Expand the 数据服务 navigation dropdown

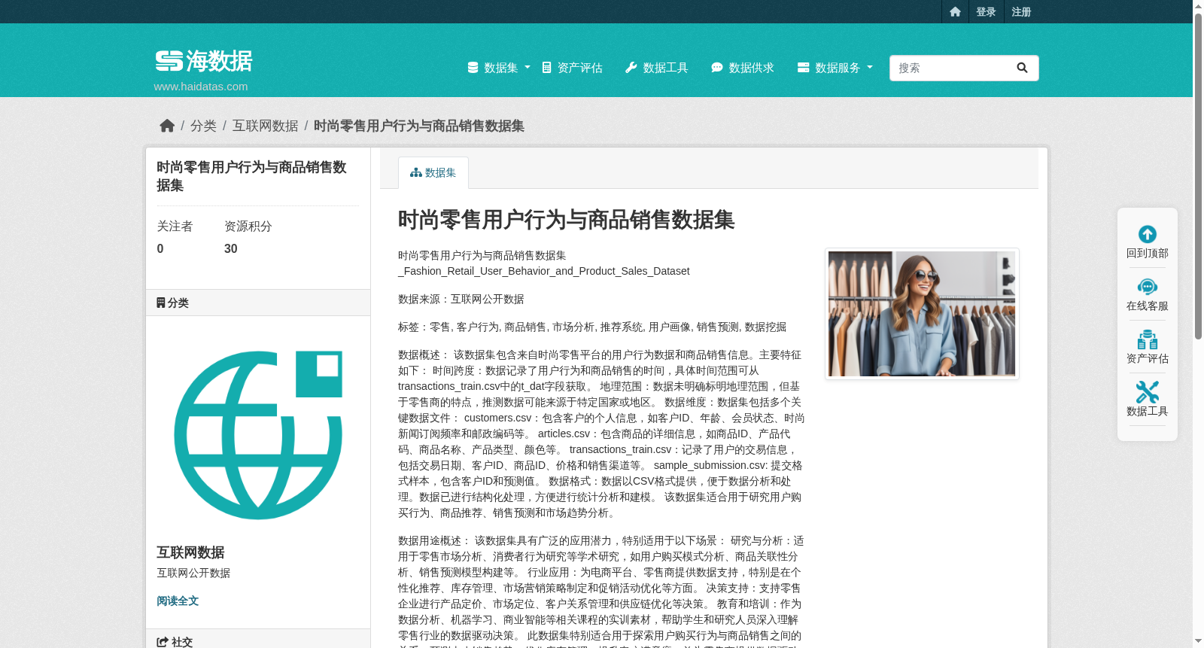coord(835,68)
